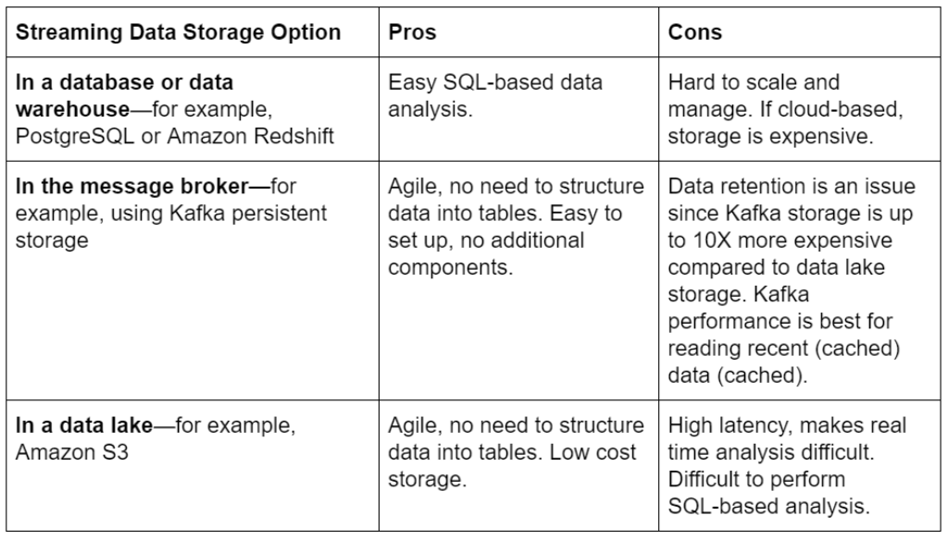This screenshot has height=540, width=948.
Task: Click 'using Kafka persistent storage' text
Action: point(171,227)
